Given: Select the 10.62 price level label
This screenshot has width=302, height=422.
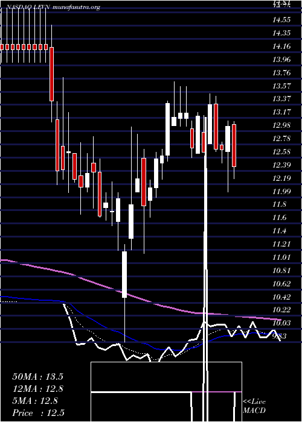Looking at the screenshot, I should point(282,284).
